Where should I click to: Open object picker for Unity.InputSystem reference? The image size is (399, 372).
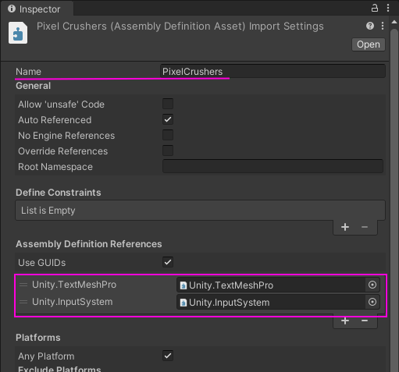click(x=372, y=302)
